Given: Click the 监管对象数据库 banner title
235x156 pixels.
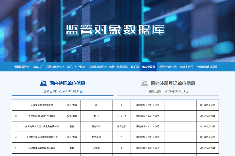Looking at the screenshot, I should (115, 30).
